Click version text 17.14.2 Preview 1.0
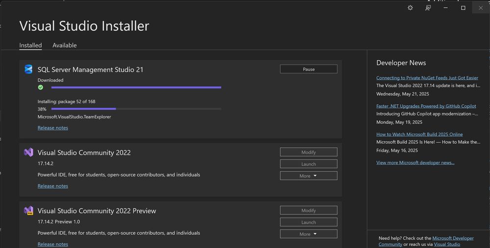 (x=58, y=222)
